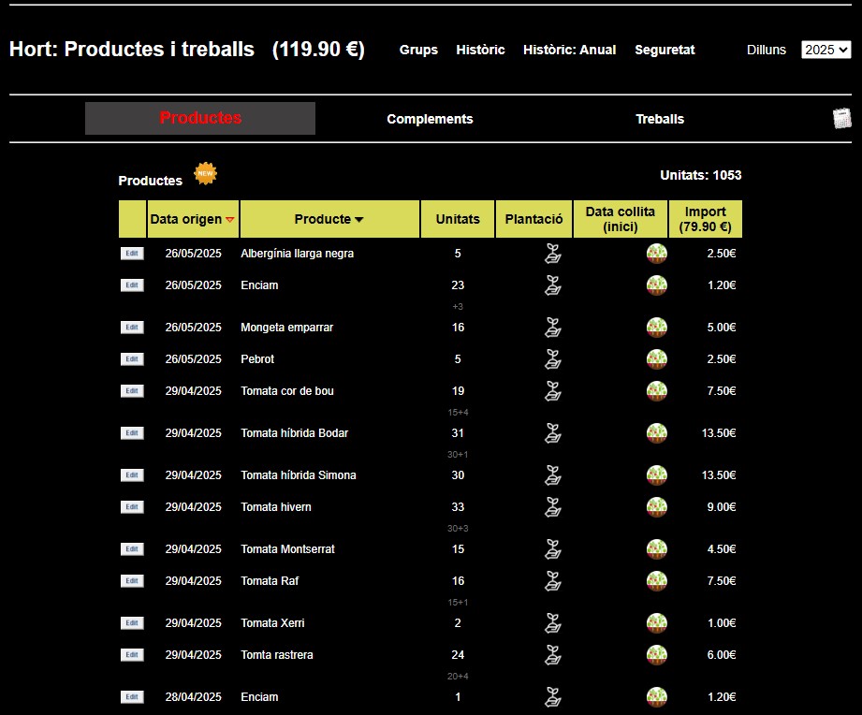This screenshot has width=862, height=715.
Task: Click the "Plantació" column header
Action: (x=533, y=219)
